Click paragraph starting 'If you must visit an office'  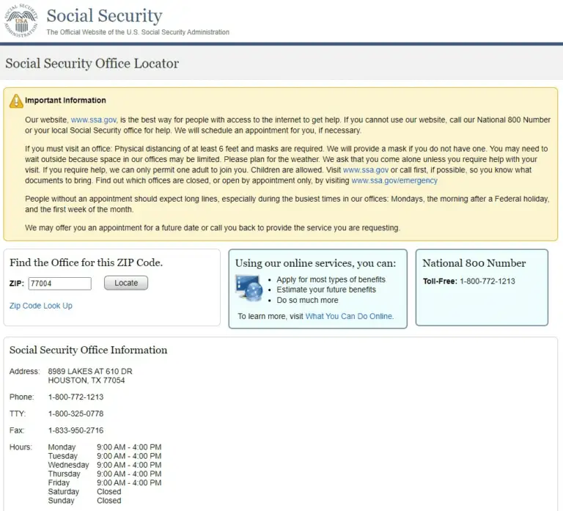286,165
